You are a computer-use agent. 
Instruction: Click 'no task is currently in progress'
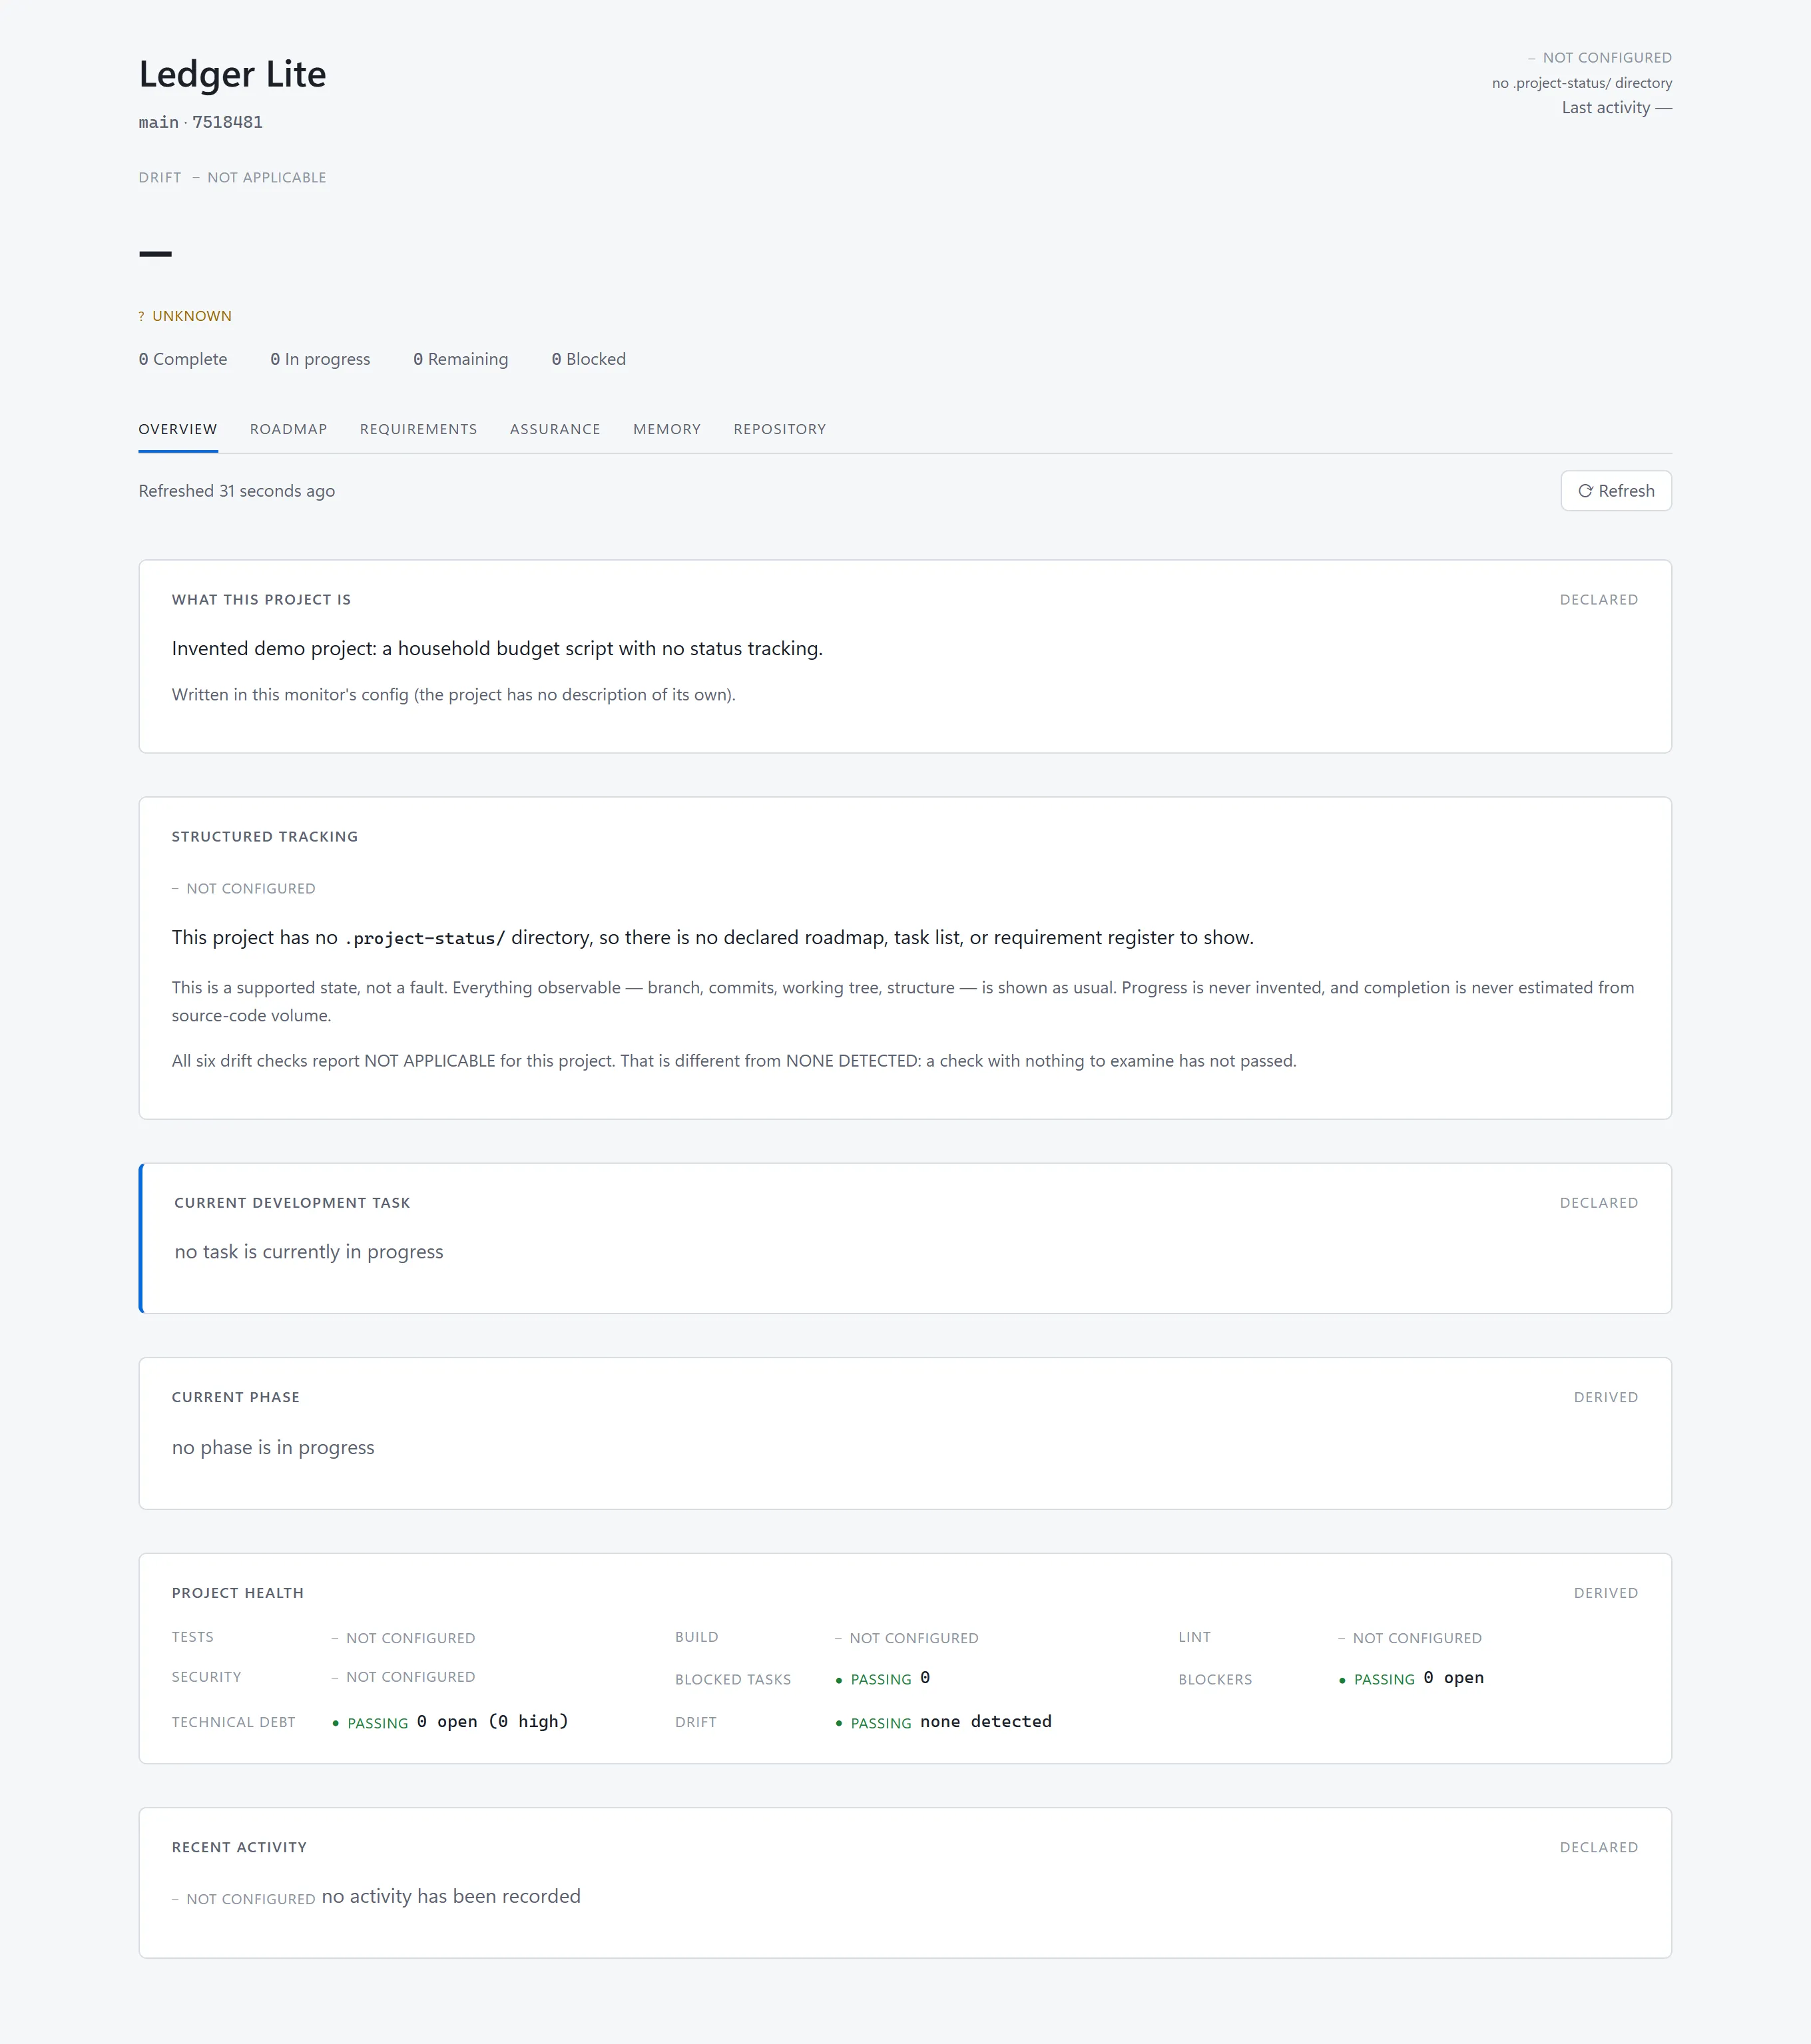tap(309, 1252)
